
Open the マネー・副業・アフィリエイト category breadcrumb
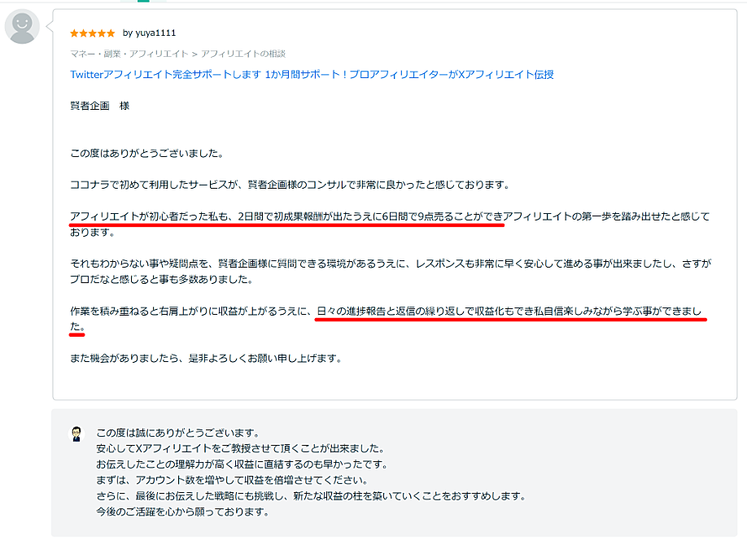[x=129, y=54]
